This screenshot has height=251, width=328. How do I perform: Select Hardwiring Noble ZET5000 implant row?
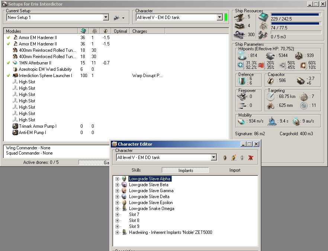[x=170, y=232]
